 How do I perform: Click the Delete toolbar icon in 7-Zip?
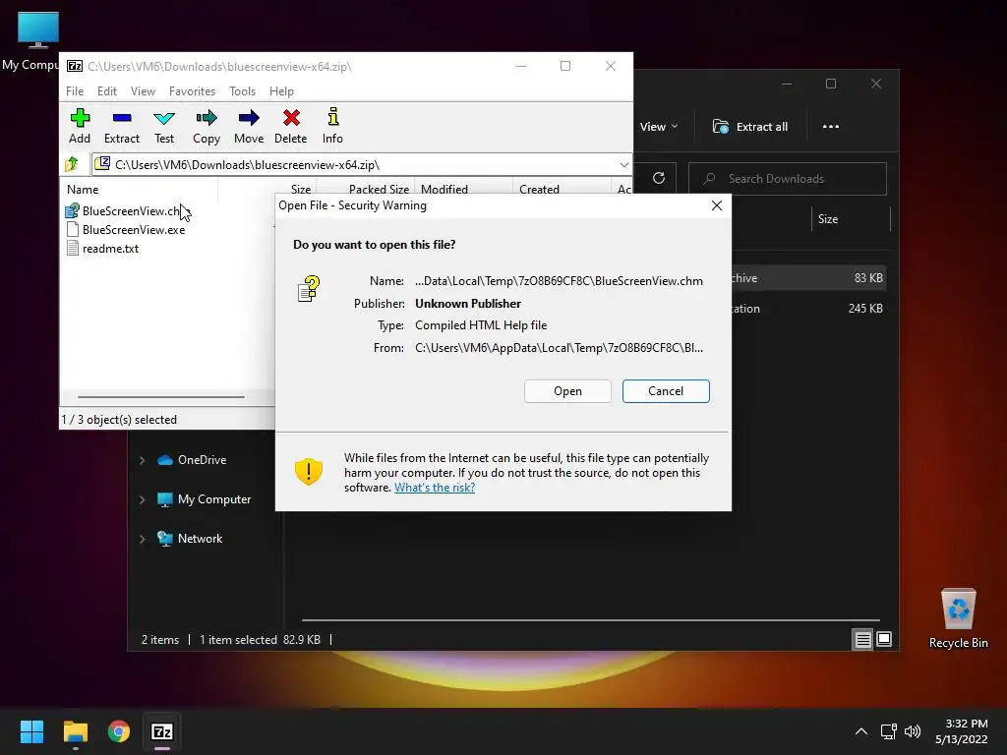point(291,126)
